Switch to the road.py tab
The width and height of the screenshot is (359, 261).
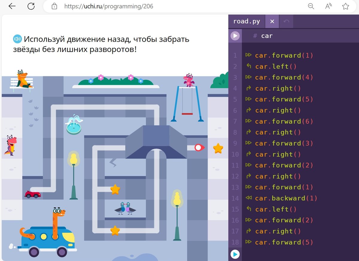(x=247, y=21)
